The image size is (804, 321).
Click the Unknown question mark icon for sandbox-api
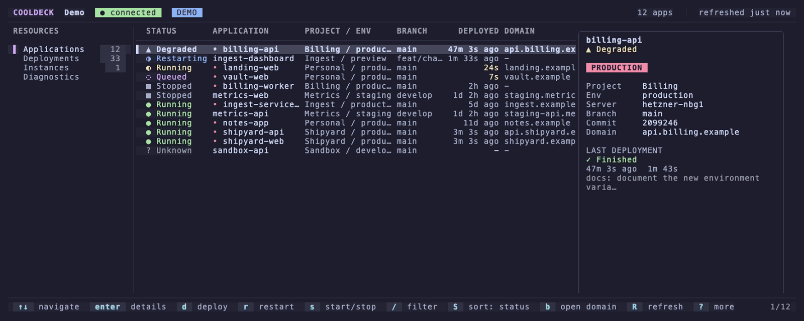[148, 151]
